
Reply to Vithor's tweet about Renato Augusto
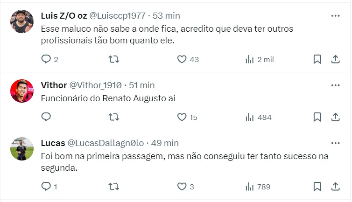click(46, 117)
